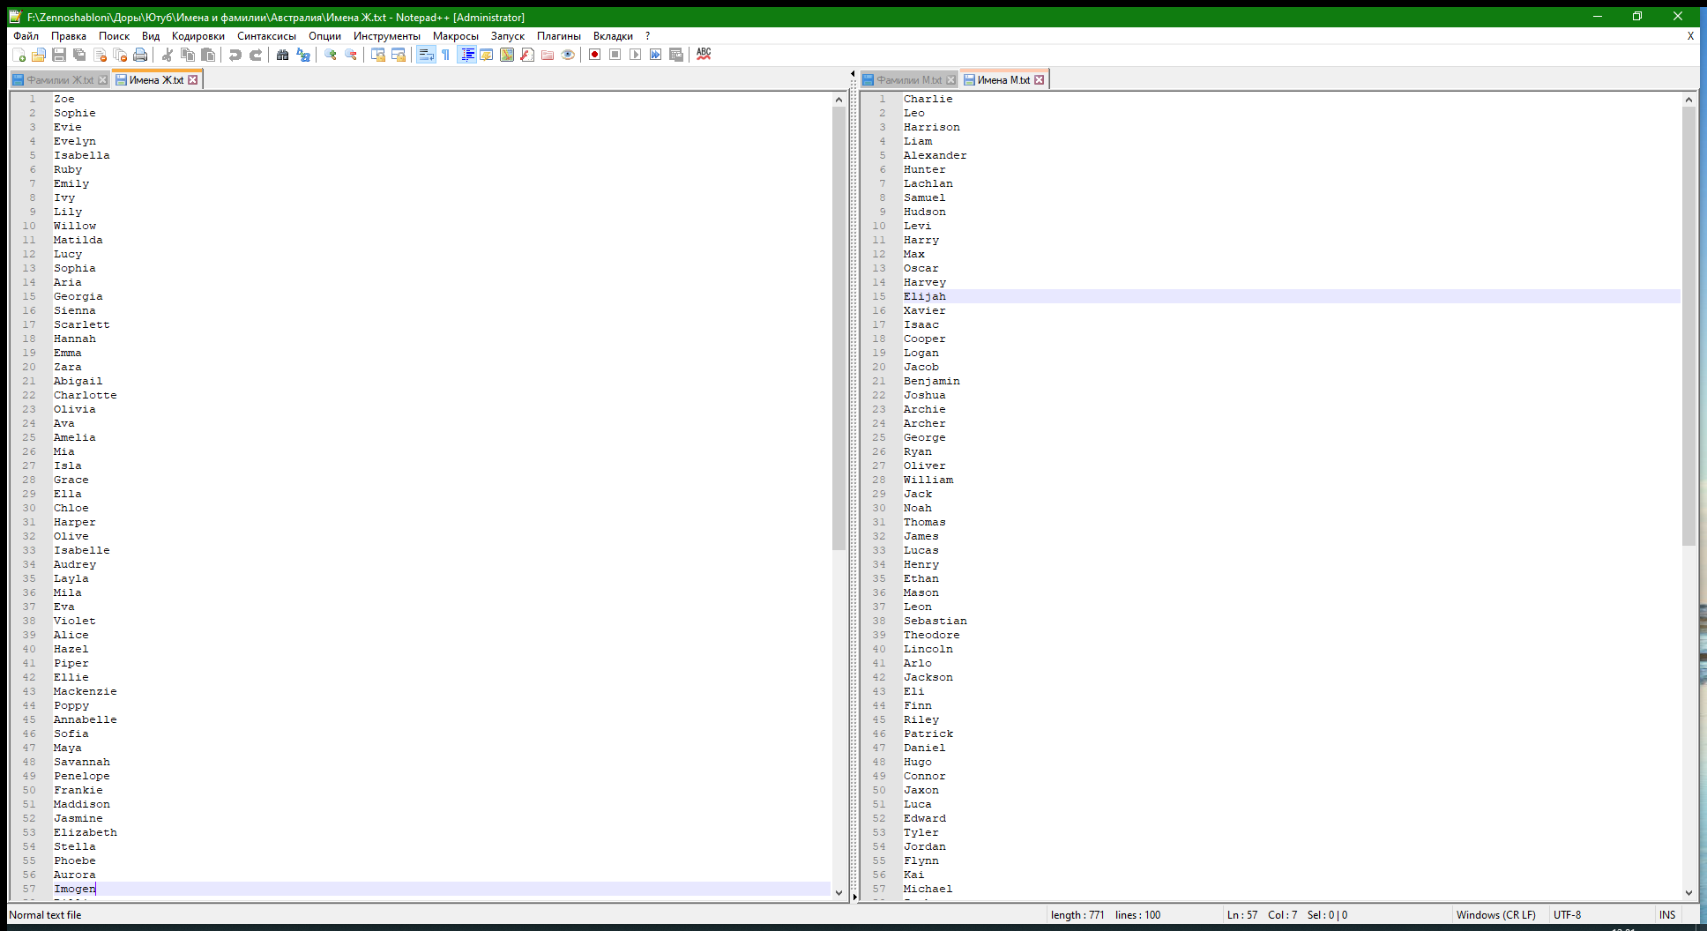
Task: Click the UTF-8 encoding in status bar
Action: [x=1567, y=915]
